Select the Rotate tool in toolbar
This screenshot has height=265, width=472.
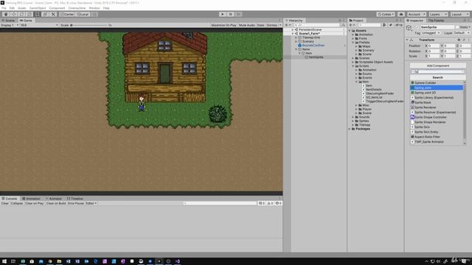[x=21, y=14]
